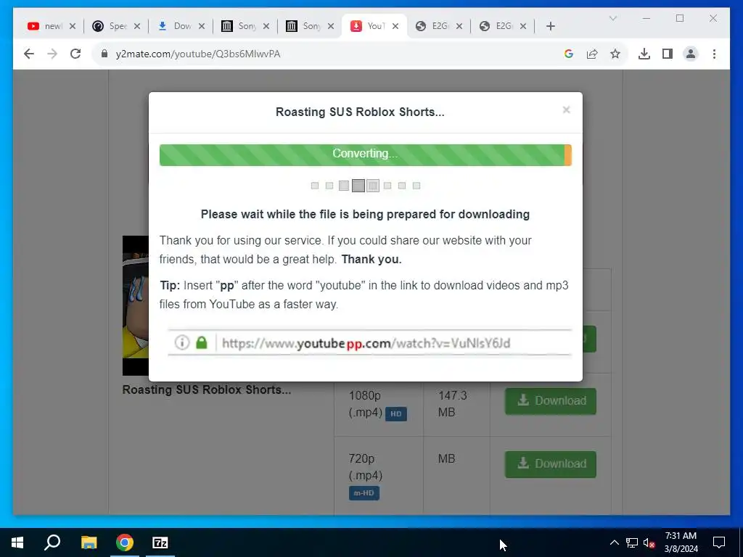The height and width of the screenshot is (557, 743).
Task: Show hidden system tray icons
Action: point(614,542)
